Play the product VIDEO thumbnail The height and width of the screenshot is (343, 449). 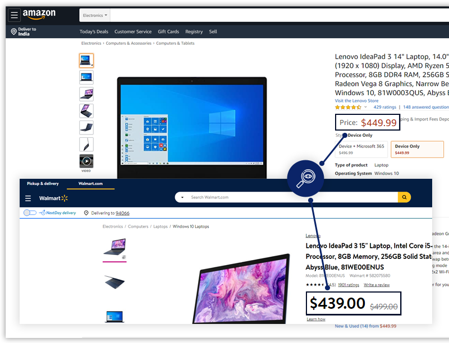tap(86, 161)
